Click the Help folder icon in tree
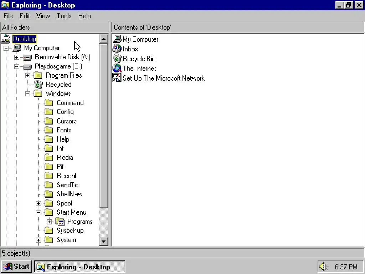This screenshot has width=365, height=274. 49,139
